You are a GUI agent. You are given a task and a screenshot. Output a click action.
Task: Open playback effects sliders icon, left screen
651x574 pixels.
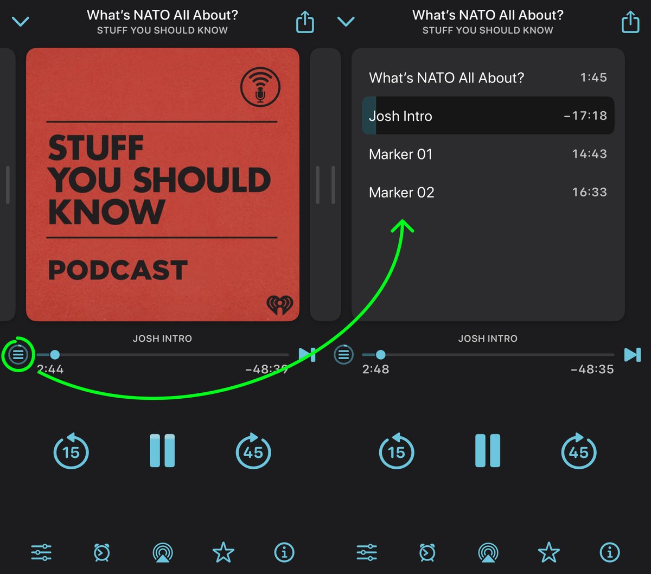click(x=41, y=552)
